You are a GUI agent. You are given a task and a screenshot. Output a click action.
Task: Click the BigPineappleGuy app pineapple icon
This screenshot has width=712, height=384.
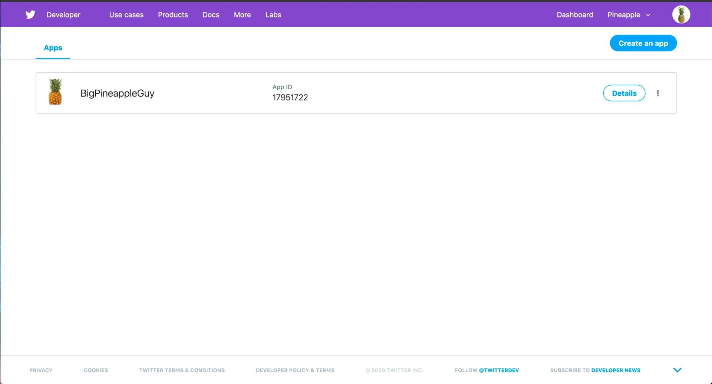click(55, 92)
